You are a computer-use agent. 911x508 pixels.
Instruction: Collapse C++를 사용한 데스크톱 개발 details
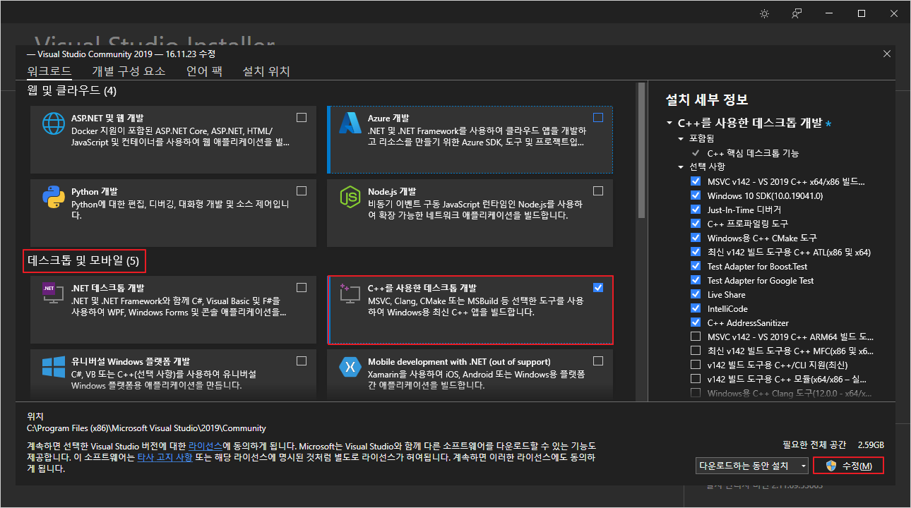[669, 123]
